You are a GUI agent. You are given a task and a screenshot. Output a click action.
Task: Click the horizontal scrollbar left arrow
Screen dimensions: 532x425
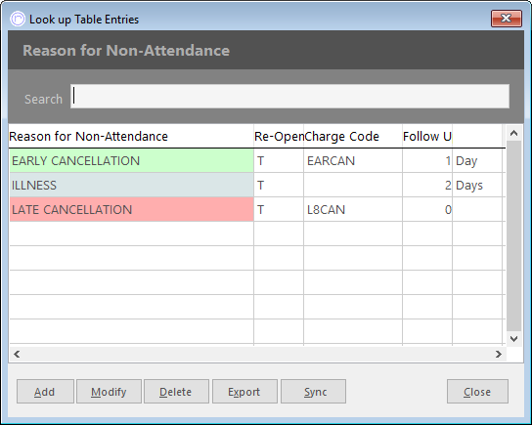[x=17, y=354]
